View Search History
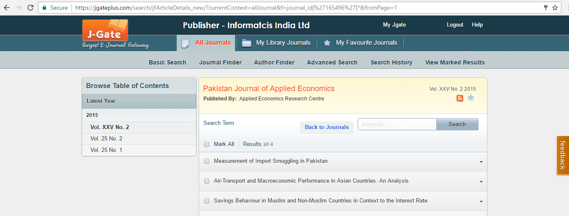Image resolution: width=569 pixels, height=216 pixels. click(391, 62)
